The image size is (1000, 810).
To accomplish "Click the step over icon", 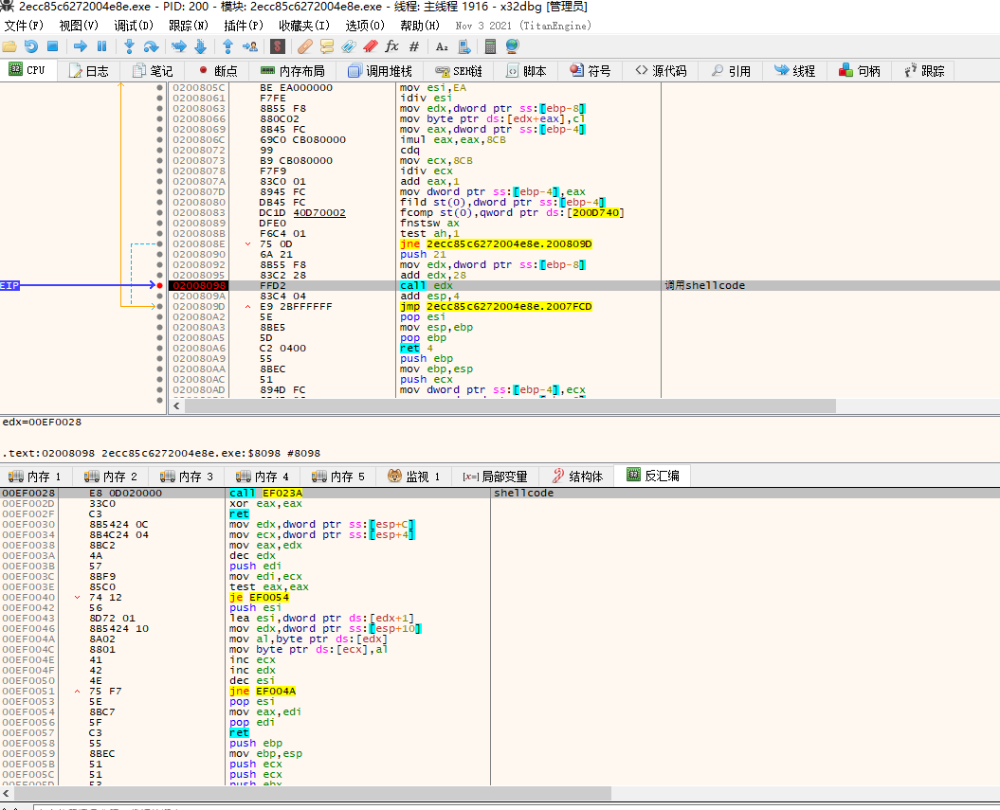I will coord(151,46).
